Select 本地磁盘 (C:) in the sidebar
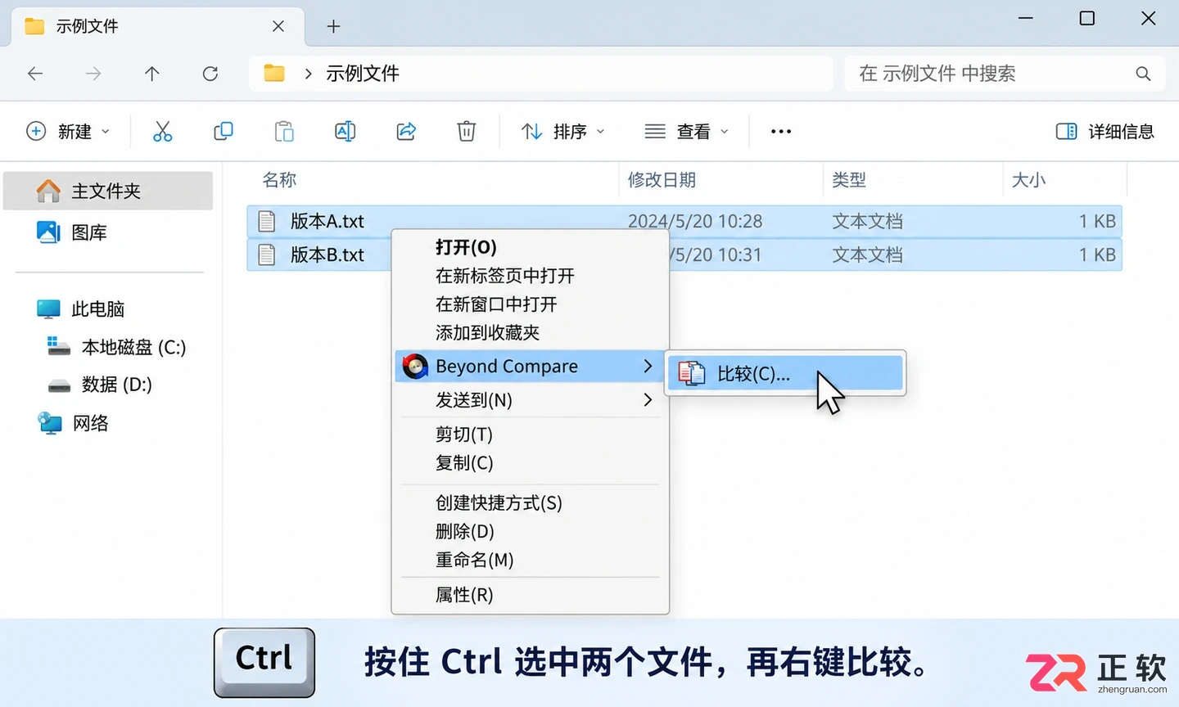Viewport: 1179px width, 707px height. [115, 347]
